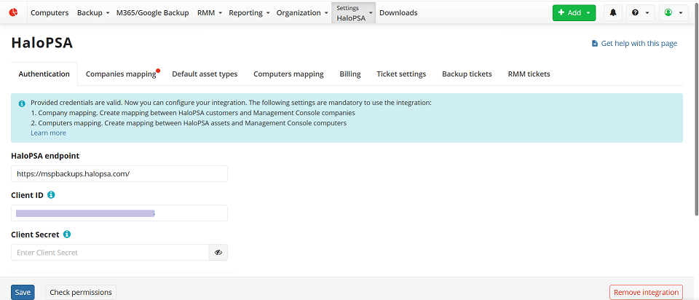The image size is (699, 300).
Task: Open the help question mark menu
Action: coord(640,13)
